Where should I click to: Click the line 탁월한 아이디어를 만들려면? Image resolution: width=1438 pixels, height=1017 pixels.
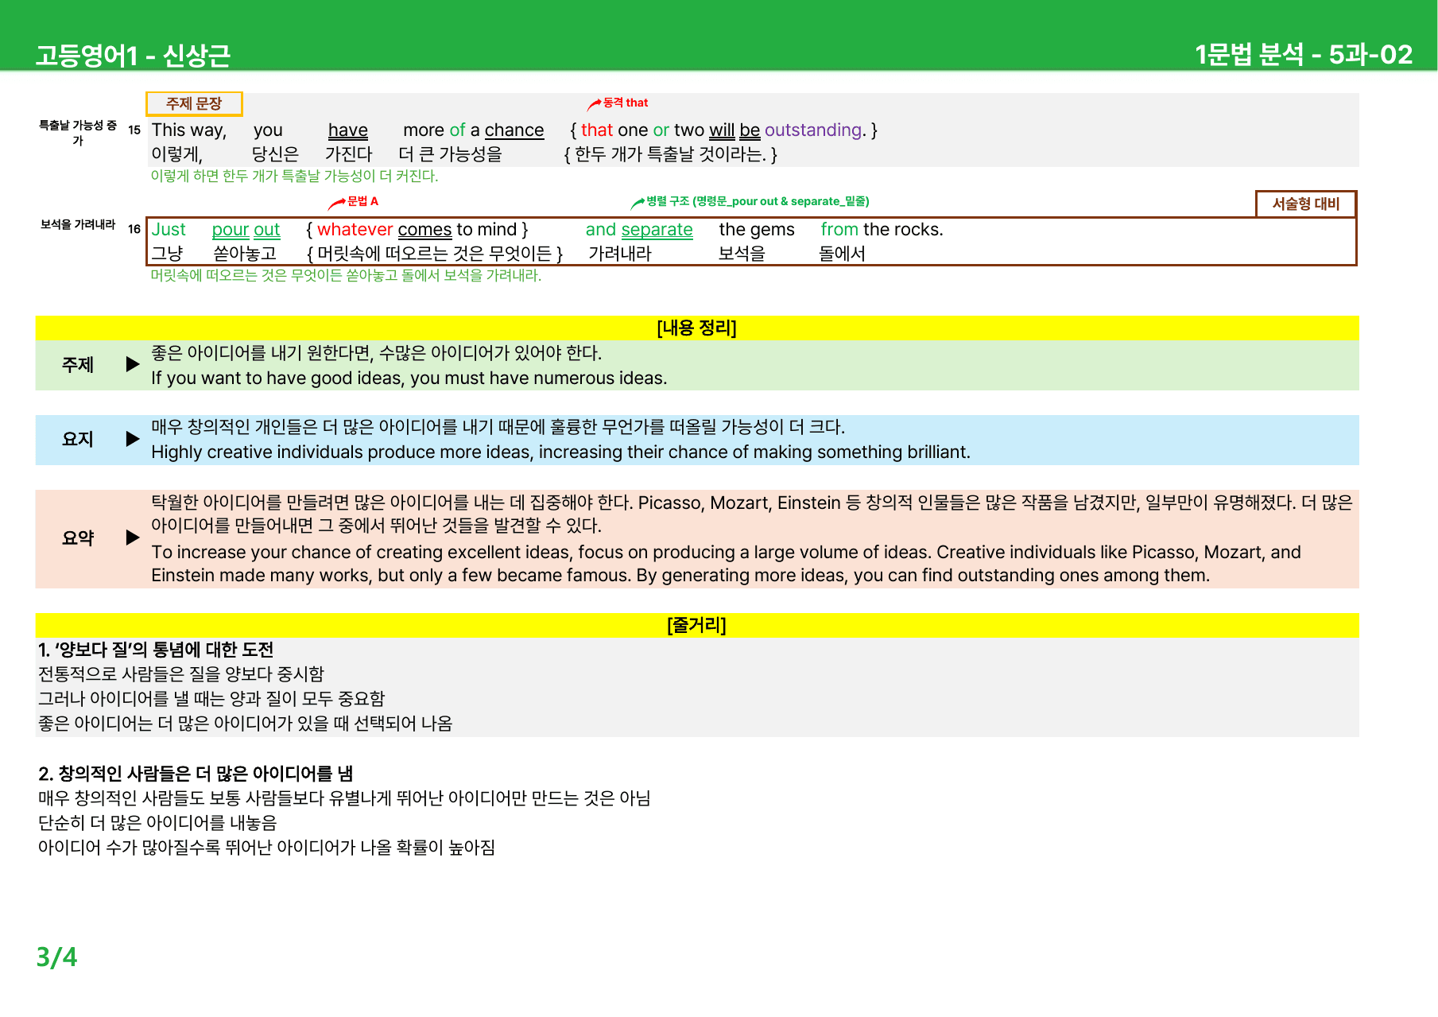click(x=751, y=514)
